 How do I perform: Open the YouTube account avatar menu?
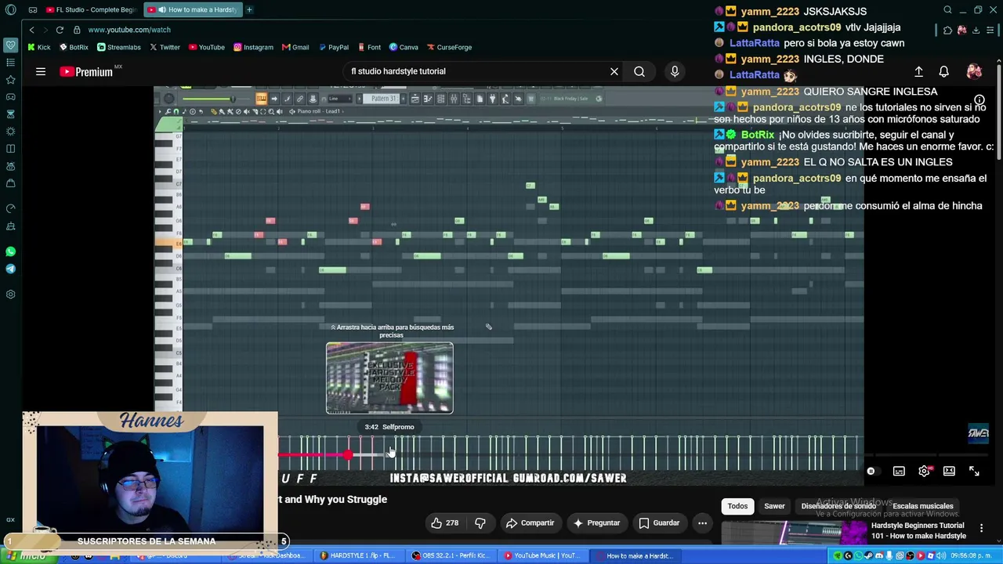click(x=974, y=71)
